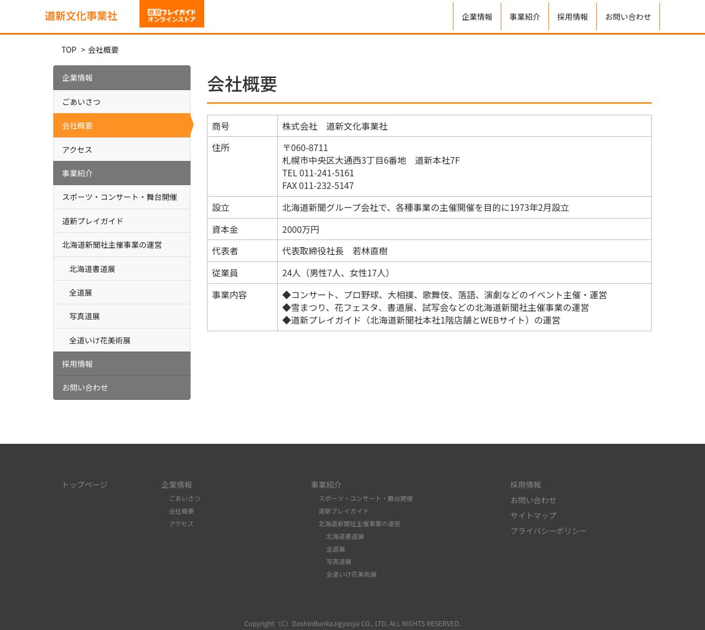Click the 資本金 table label
705x630 pixels.
(225, 230)
